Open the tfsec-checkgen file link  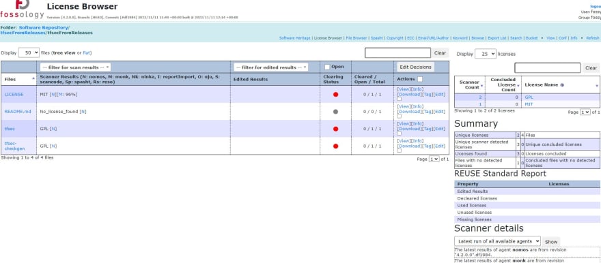point(14,146)
